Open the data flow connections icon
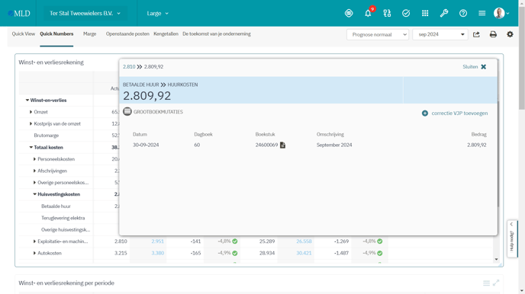Screen dimensions: 525x294 click(x=387, y=14)
